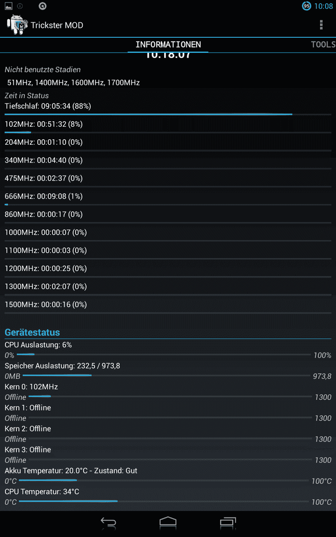The height and width of the screenshot is (537, 336).
Task: Tap the Akku Temperatur bar
Action: point(164,480)
